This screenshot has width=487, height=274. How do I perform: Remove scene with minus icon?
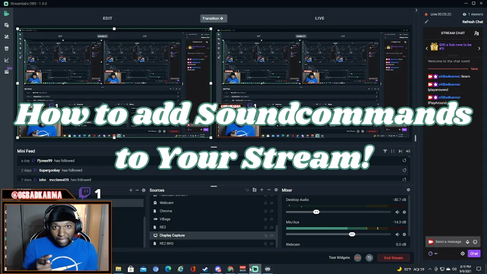click(137, 190)
